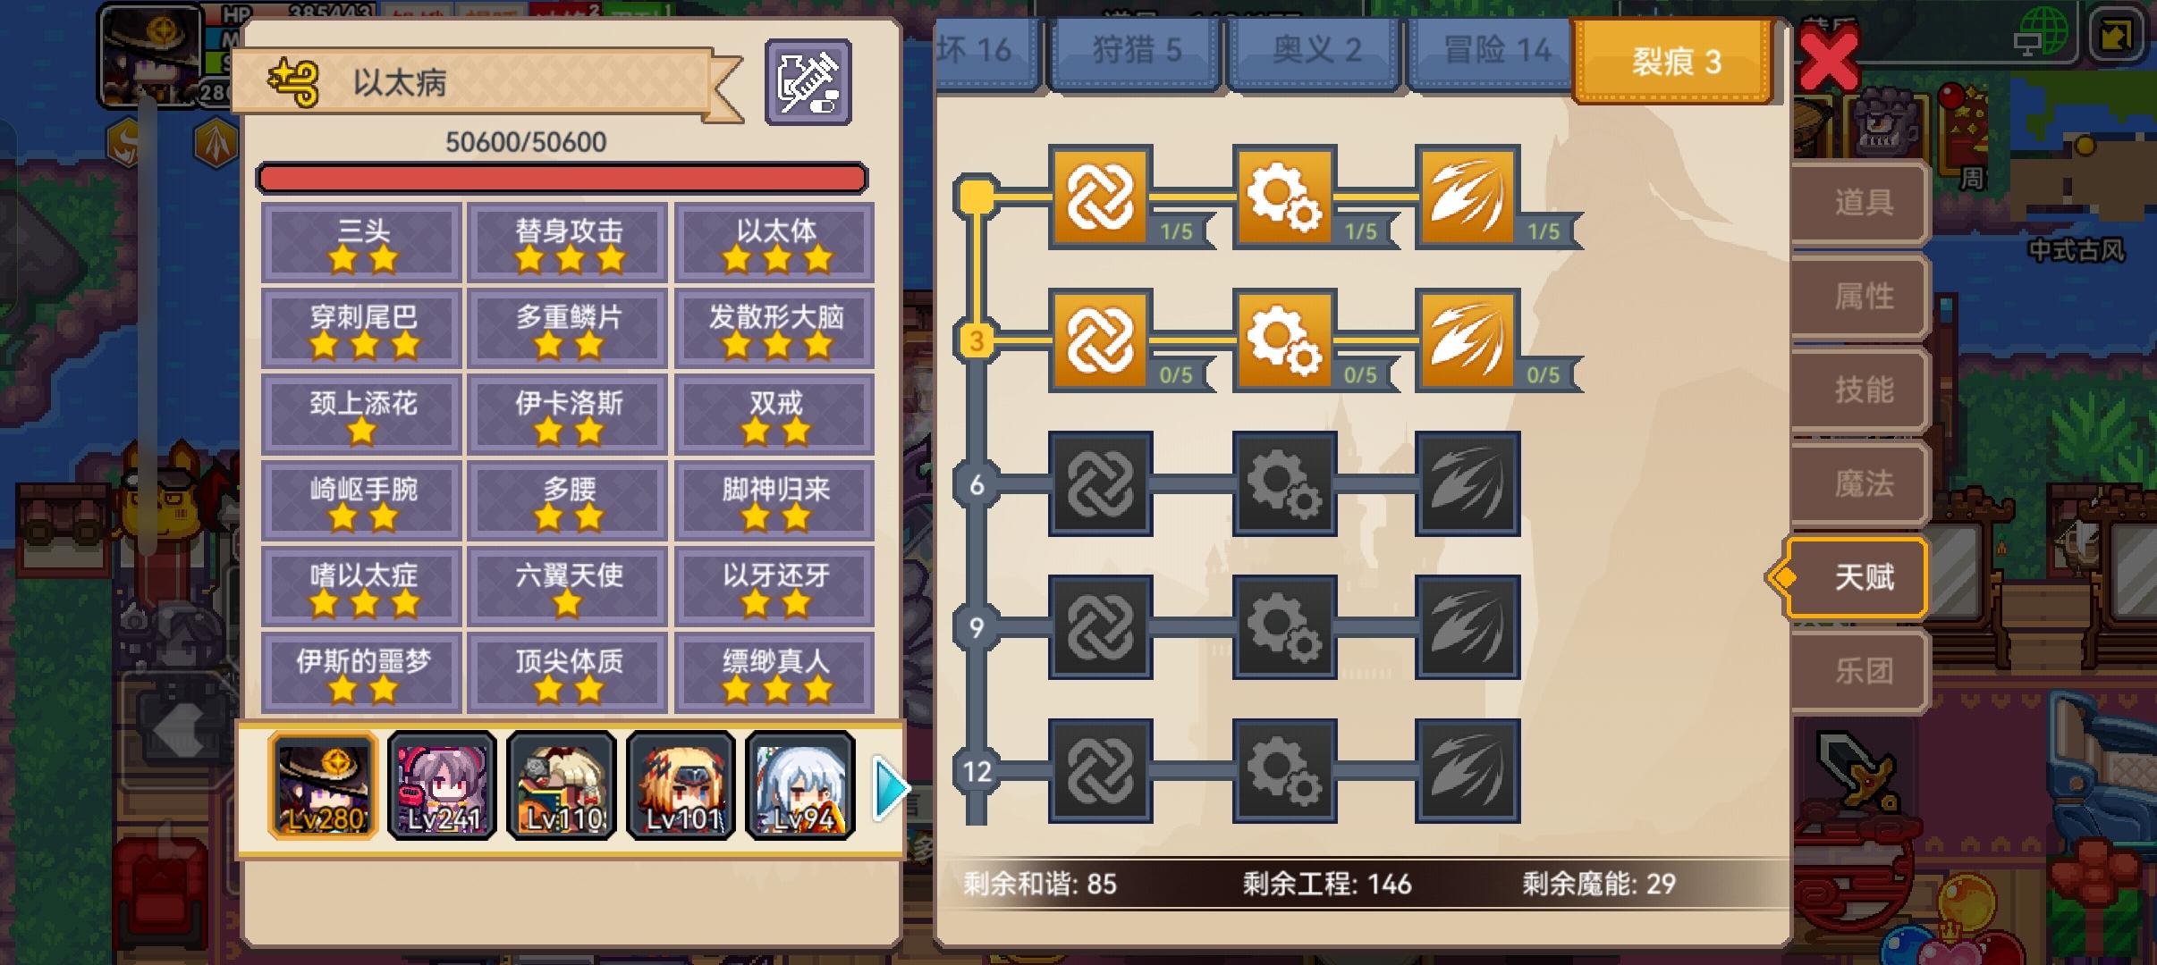Screen dimensions: 2157x965
Task: Select the first-row gears engineering talent 1/5
Action: [x=1284, y=197]
